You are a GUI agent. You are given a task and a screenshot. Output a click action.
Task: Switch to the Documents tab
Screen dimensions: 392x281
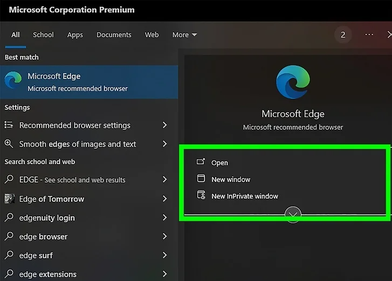point(114,35)
